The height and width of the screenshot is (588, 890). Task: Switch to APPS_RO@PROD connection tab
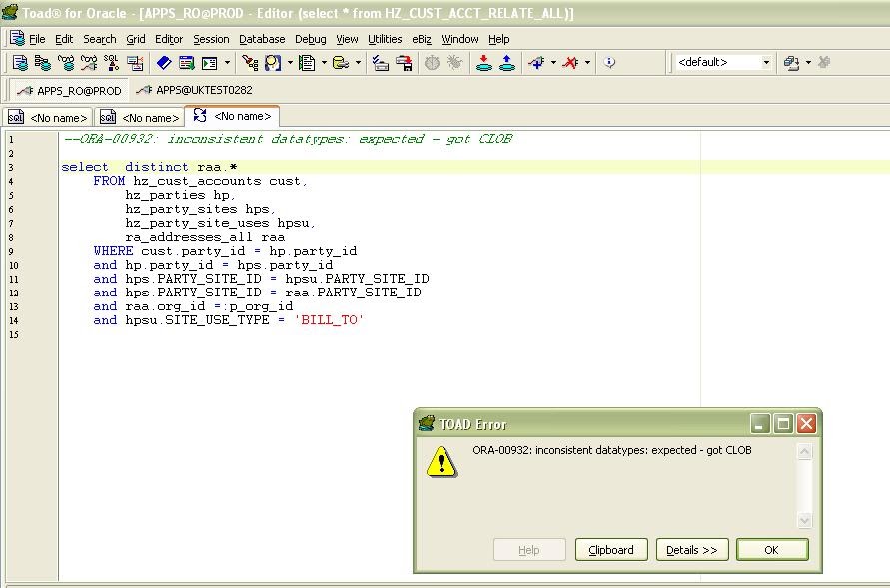(69, 90)
